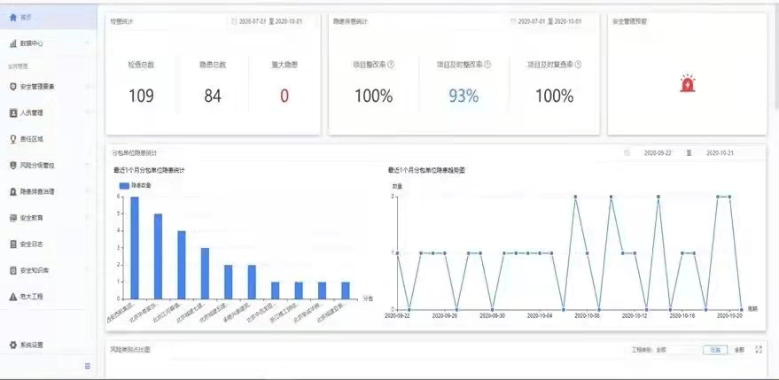The image size is (779, 380).
Task: Set 隐患排查统计 end date 2020-10-01
Action: click(568, 21)
